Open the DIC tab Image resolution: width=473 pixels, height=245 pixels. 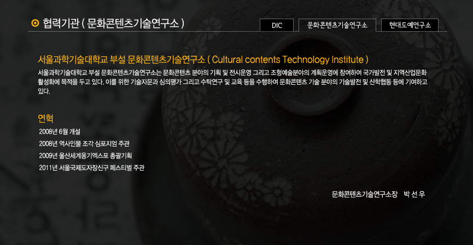[277, 25]
